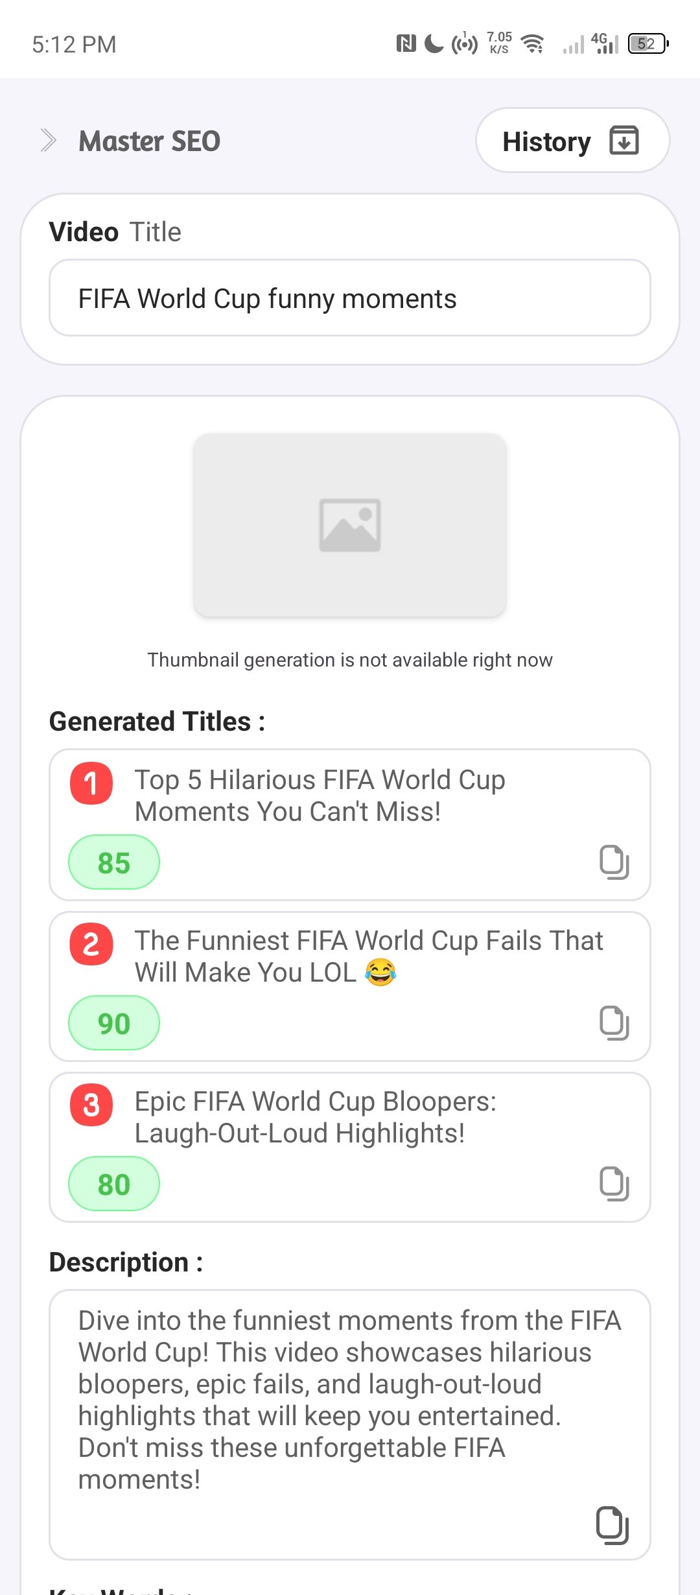The width and height of the screenshot is (700, 1595).
Task: Copy the first generated title
Action: (614, 862)
